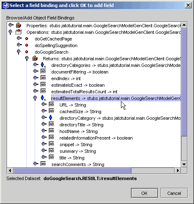Collapse the Operations tree node

pos(10,32)
